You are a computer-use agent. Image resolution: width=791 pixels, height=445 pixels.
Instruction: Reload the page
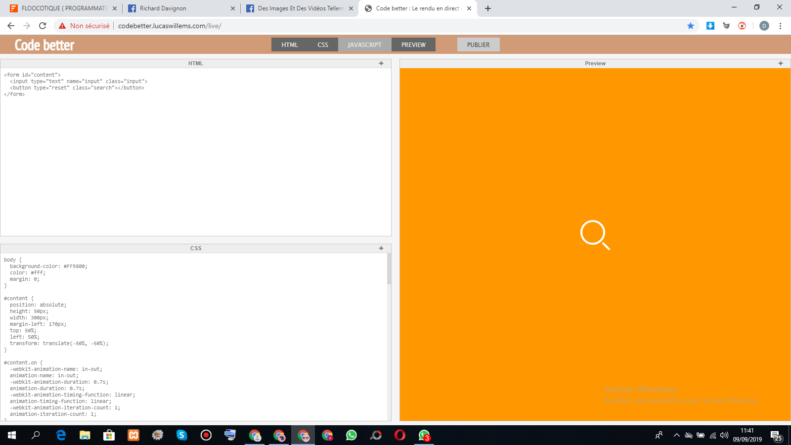(x=43, y=26)
